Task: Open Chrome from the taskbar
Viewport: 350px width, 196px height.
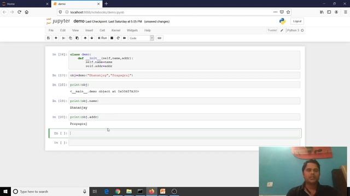Action: 118,191
